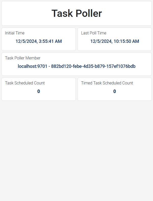Click the Timed Task Scheduled Count label

point(107,83)
